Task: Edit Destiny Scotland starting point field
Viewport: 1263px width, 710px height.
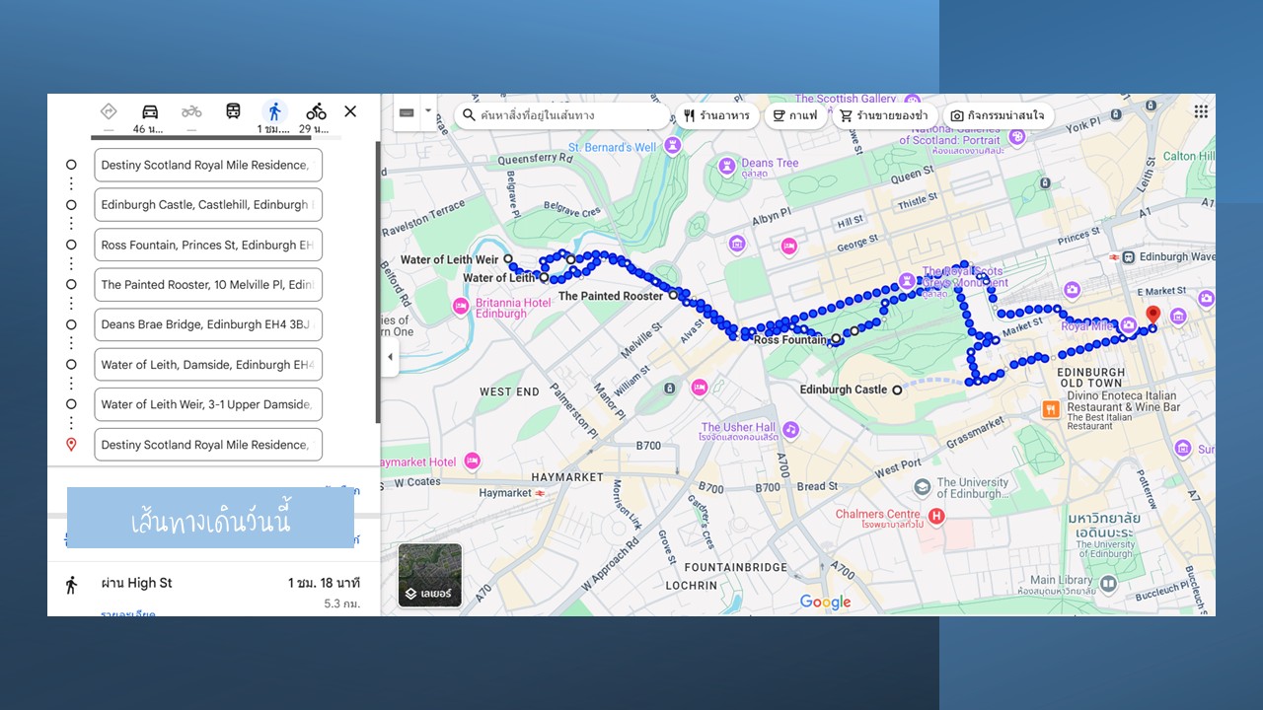Action: click(x=208, y=165)
